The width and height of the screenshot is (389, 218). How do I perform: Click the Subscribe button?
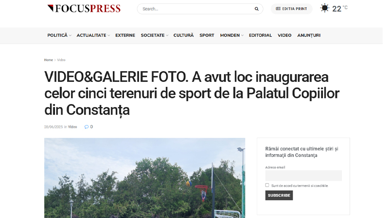tap(279, 195)
